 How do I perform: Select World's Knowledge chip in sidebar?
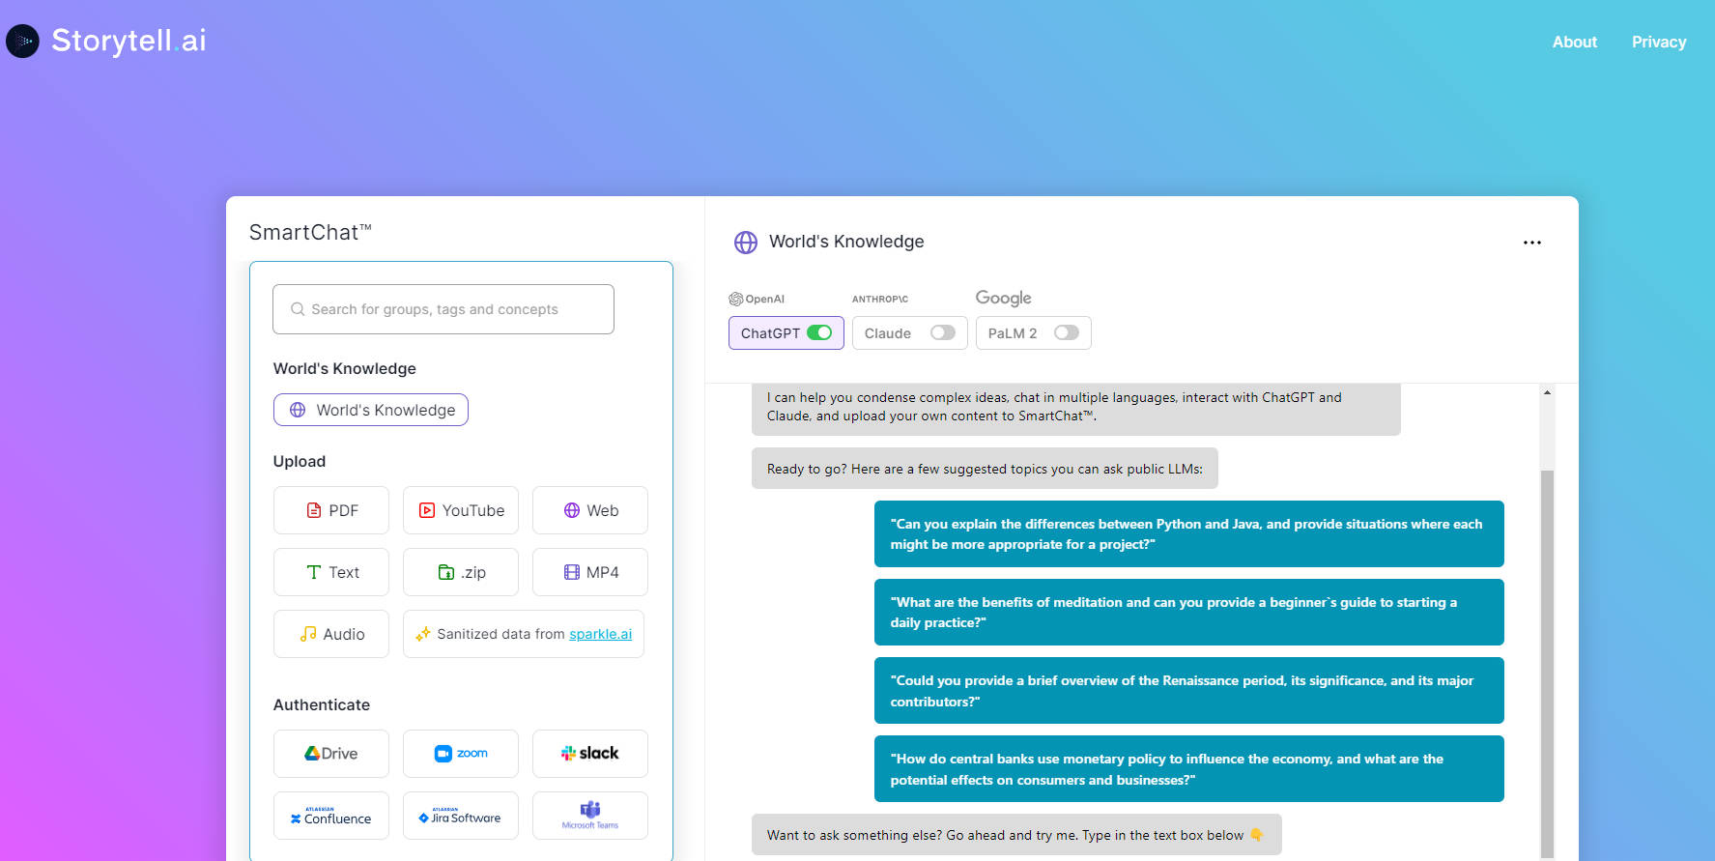point(371,410)
